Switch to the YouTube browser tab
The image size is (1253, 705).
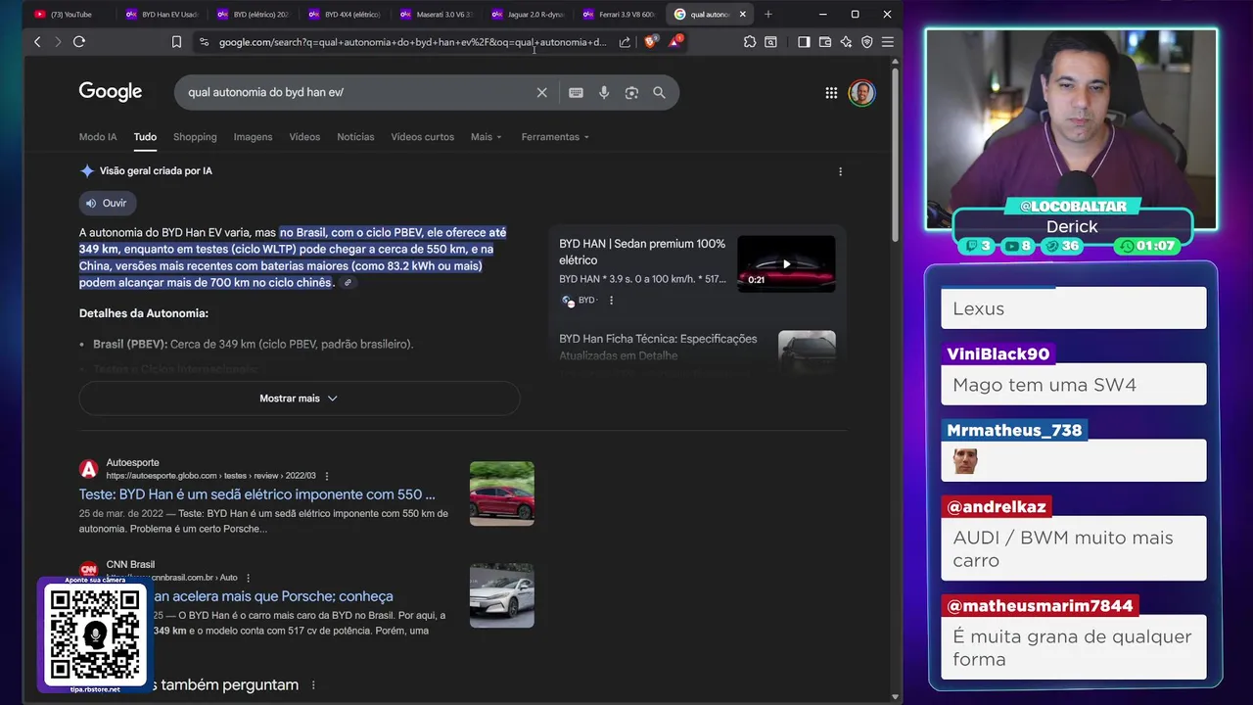tap(69, 14)
